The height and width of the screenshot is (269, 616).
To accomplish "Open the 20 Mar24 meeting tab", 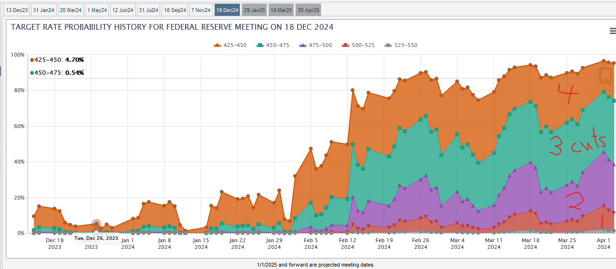I will [x=70, y=10].
